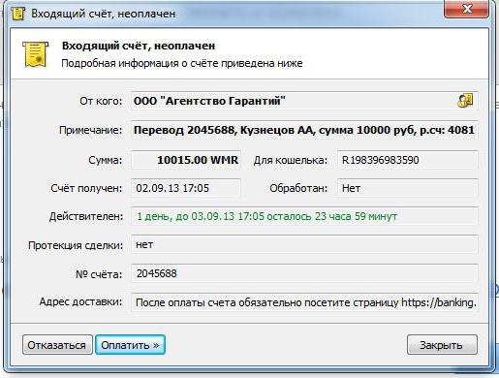Screen dimensions: 499x378
Task: Select the От кого sender field
Action: tap(304, 101)
